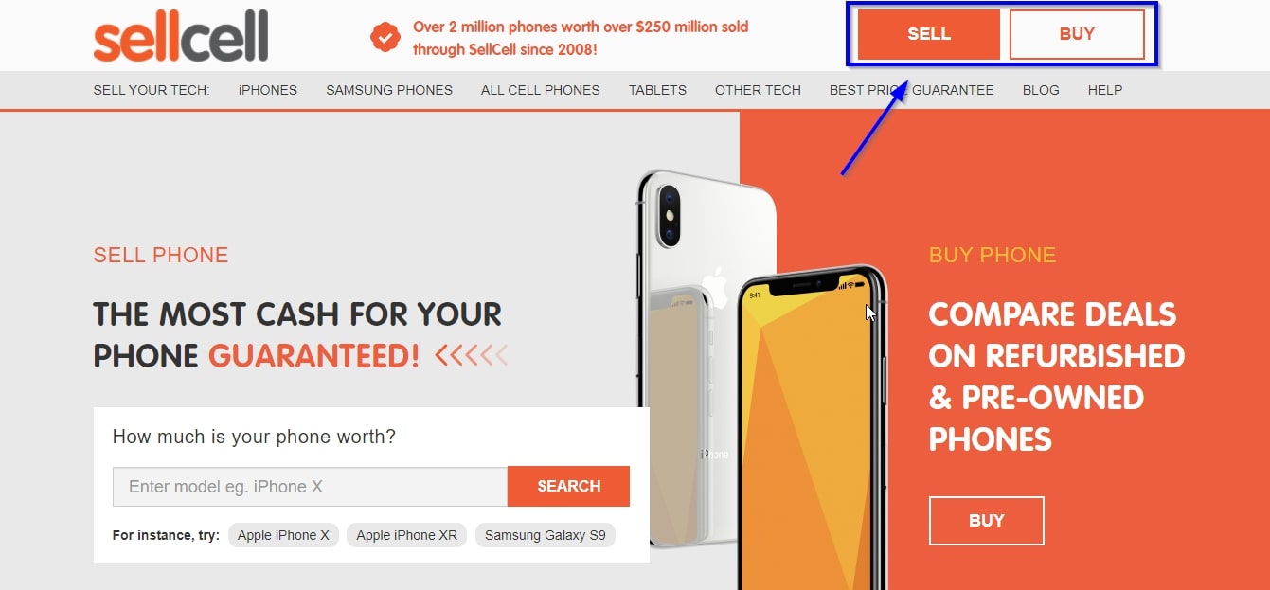Click the sellcell logo
The height and width of the screenshot is (590, 1270).
click(180, 36)
